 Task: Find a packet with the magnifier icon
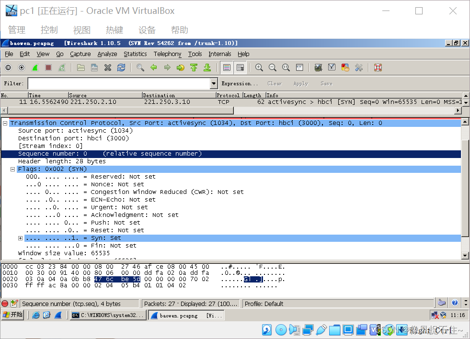click(x=140, y=68)
